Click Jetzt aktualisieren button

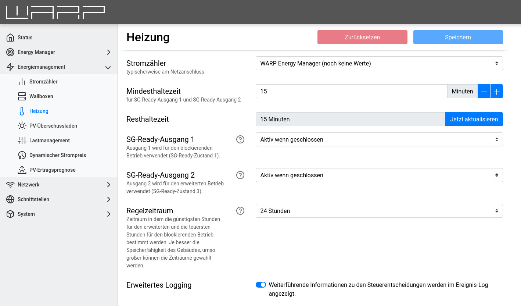[474, 119]
